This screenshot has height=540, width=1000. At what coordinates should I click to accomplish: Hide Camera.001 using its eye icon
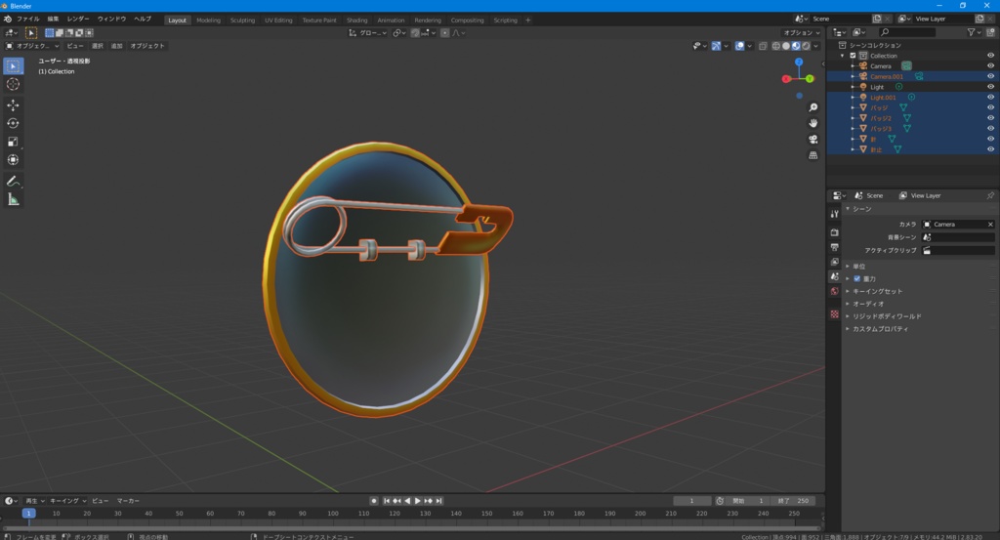(x=990, y=76)
